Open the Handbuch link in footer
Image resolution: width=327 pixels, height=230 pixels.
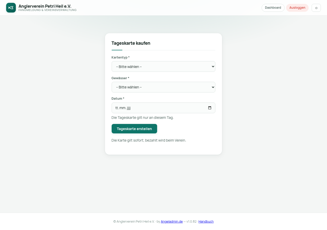pyautogui.click(x=206, y=222)
